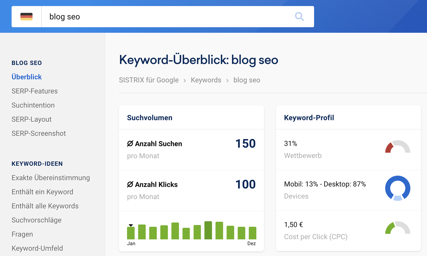Click the '1,50 €' CPC value
427x256 pixels.
click(x=294, y=225)
